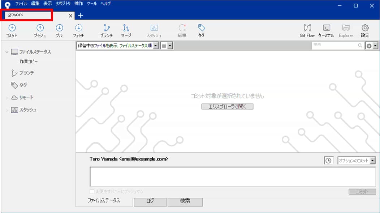Click the エクスプローラで開く button
This screenshot has height=213, width=380.
(227, 106)
